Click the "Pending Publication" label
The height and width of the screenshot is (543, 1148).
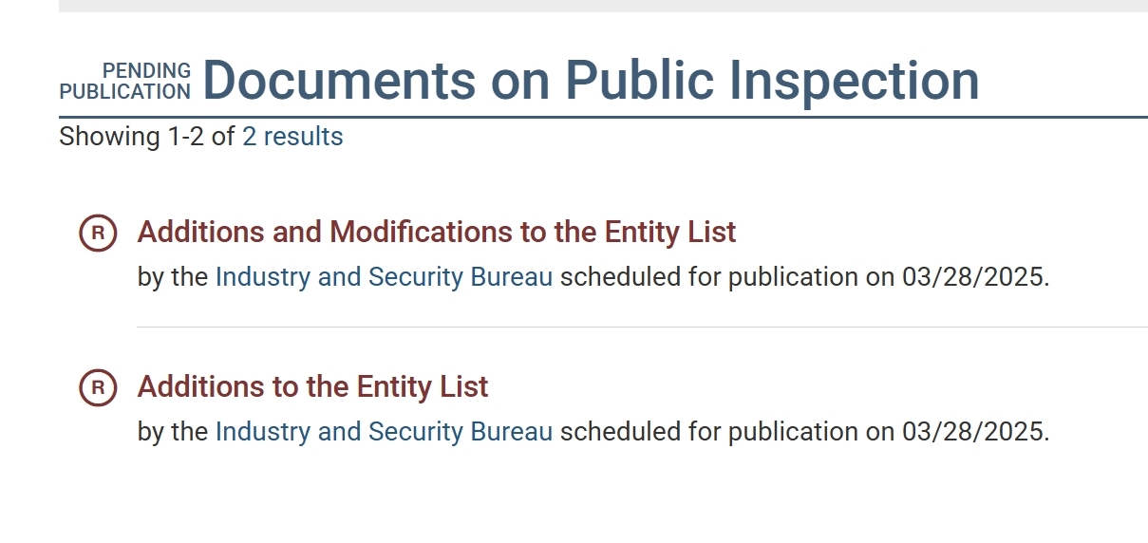(125, 82)
